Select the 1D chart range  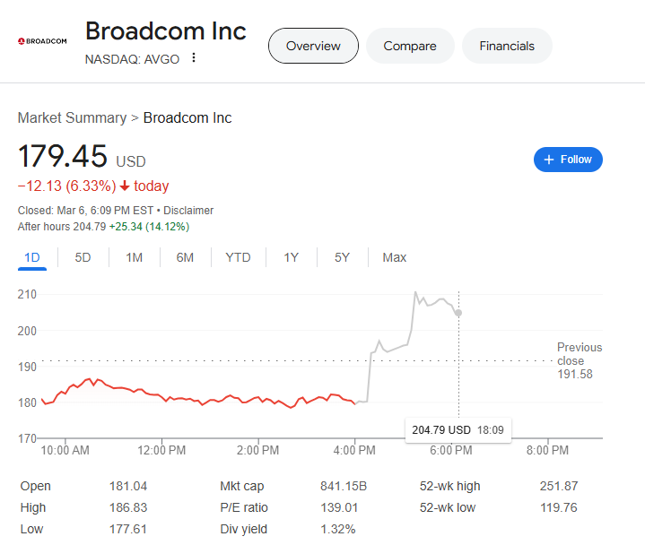(32, 257)
